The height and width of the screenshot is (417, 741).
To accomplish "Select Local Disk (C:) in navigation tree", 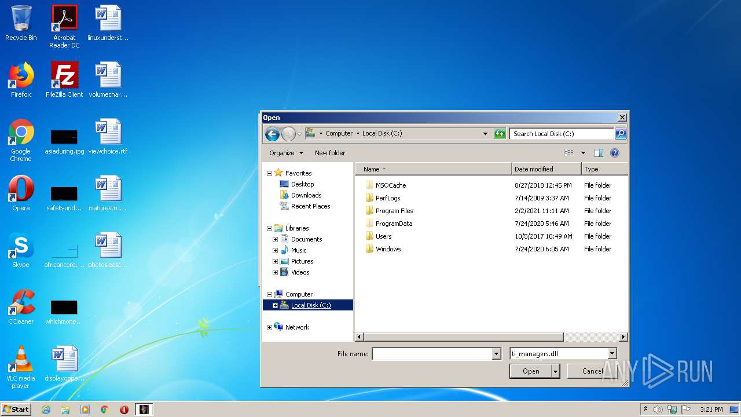I will click(311, 305).
